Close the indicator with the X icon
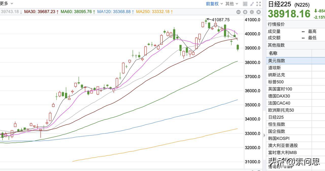 [258, 12]
